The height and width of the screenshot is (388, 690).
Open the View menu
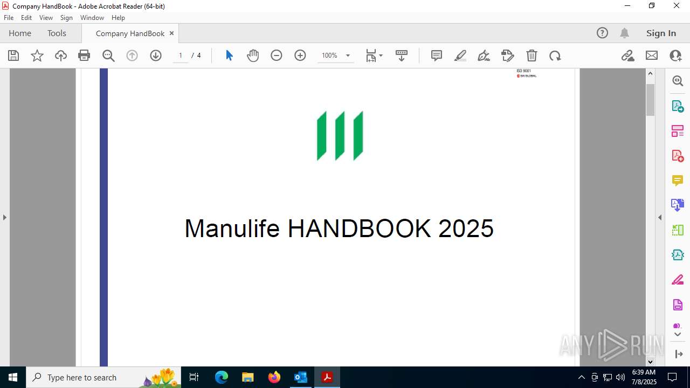click(x=46, y=17)
